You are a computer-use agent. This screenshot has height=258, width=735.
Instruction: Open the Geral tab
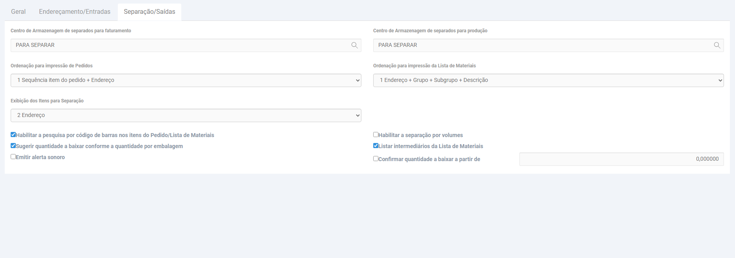[18, 12]
